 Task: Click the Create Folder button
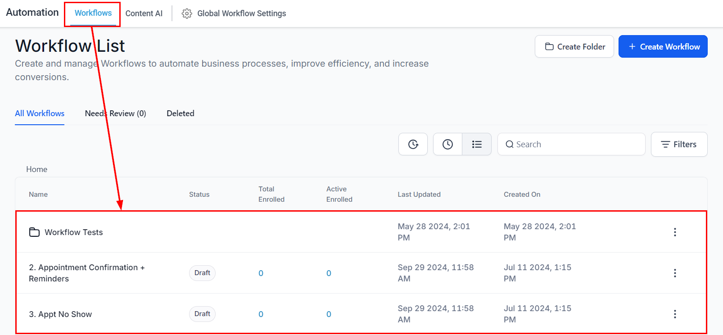[x=574, y=47]
